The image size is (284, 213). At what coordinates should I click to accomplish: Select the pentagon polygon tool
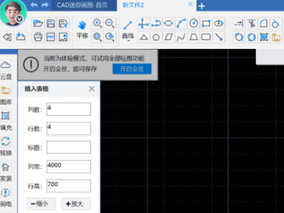[156, 37]
